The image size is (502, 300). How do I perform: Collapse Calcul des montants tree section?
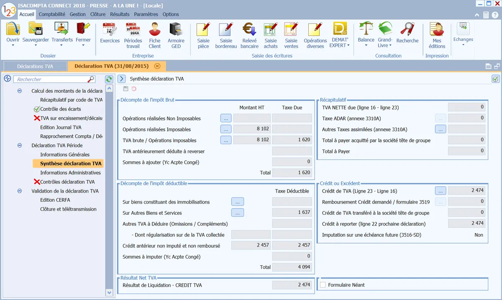point(19,91)
